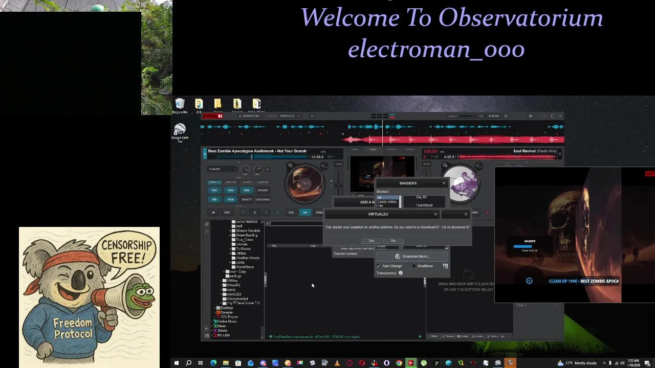Sort the file list by Artist column
Image resolution: width=655 pixels, height=368 pixels.
tap(313, 246)
